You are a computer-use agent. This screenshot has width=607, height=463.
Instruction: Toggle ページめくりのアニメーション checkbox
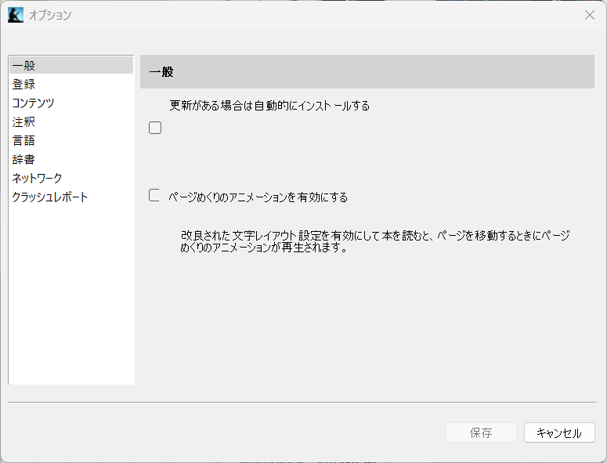click(x=154, y=195)
